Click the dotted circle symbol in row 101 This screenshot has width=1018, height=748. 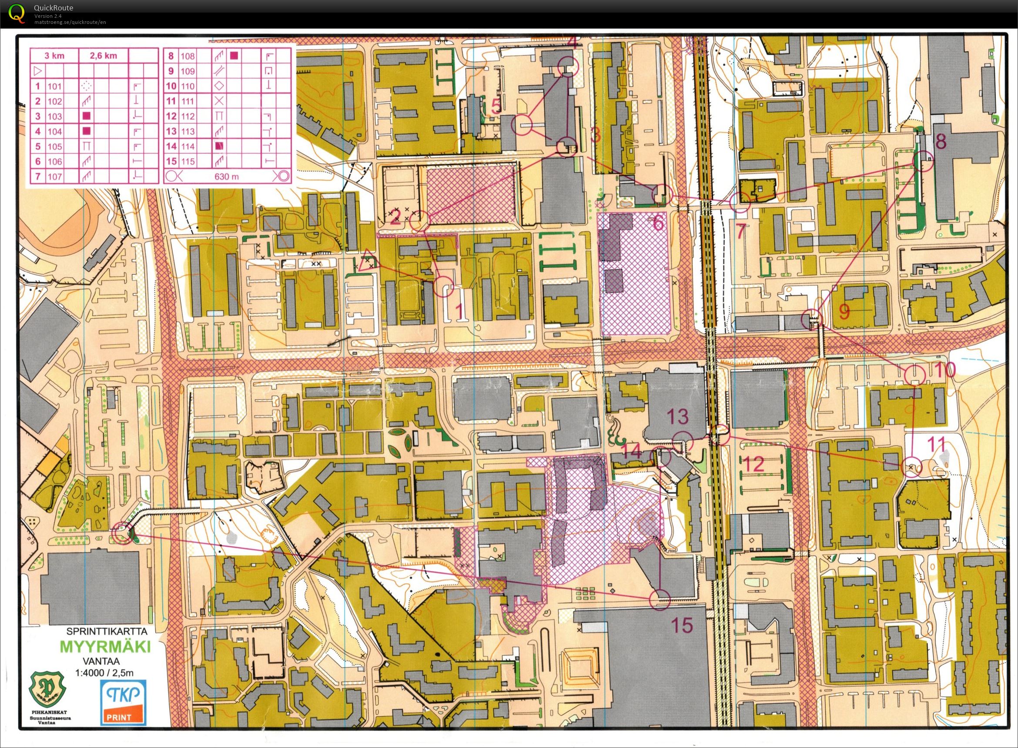(87, 86)
